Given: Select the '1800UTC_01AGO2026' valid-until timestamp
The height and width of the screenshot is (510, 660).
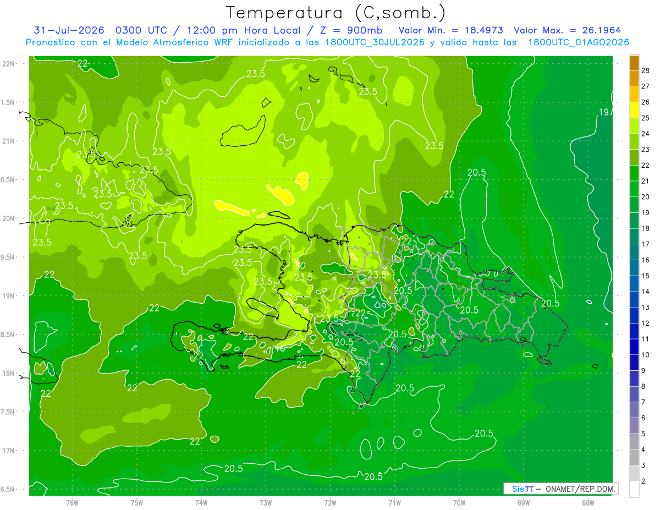Looking at the screenshot, I should (x=579, y=42).
